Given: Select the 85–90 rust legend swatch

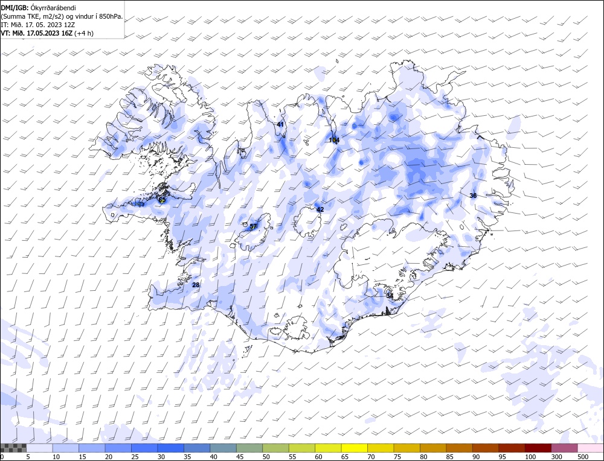Looking at the screenshot, I should (459, 448).
